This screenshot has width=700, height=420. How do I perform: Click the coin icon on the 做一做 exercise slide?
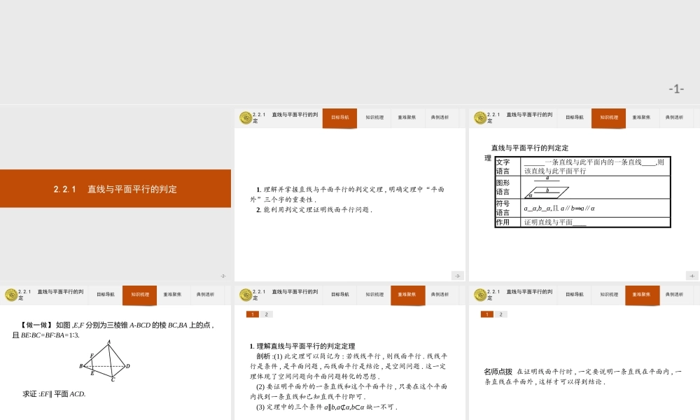[x=10, y=295]
